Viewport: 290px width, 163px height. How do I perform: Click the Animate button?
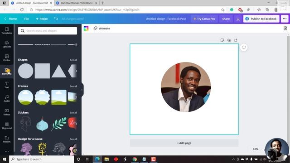coord(102,28)
